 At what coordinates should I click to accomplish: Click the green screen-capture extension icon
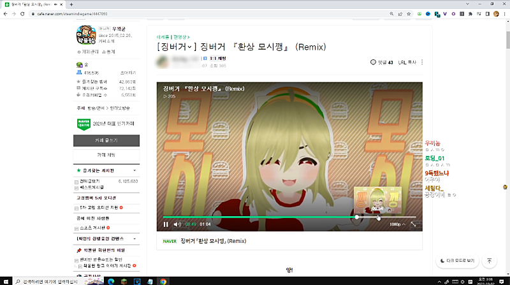419,14
